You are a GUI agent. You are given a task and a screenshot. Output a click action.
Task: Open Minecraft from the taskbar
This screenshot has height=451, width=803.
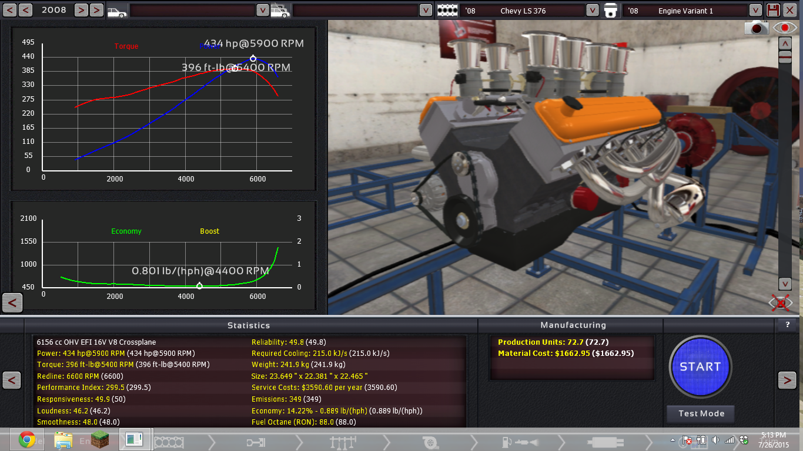(x=99, y=439)
